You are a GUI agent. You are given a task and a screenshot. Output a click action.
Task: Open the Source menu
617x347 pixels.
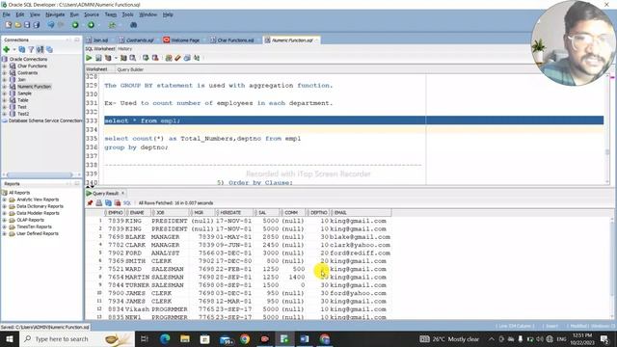click(92, 14)
